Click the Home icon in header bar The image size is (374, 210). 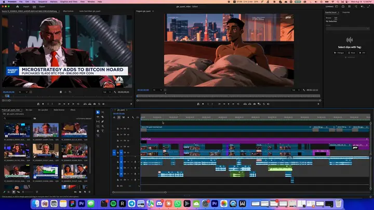pyautogui.click(x=18, y=7)
